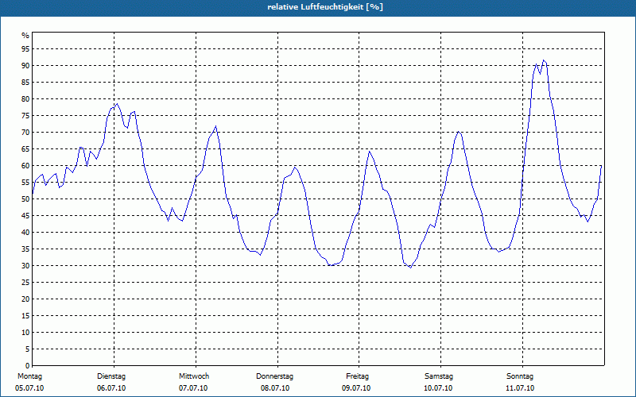Click the 'Dienstag' day label

point(111,376)
